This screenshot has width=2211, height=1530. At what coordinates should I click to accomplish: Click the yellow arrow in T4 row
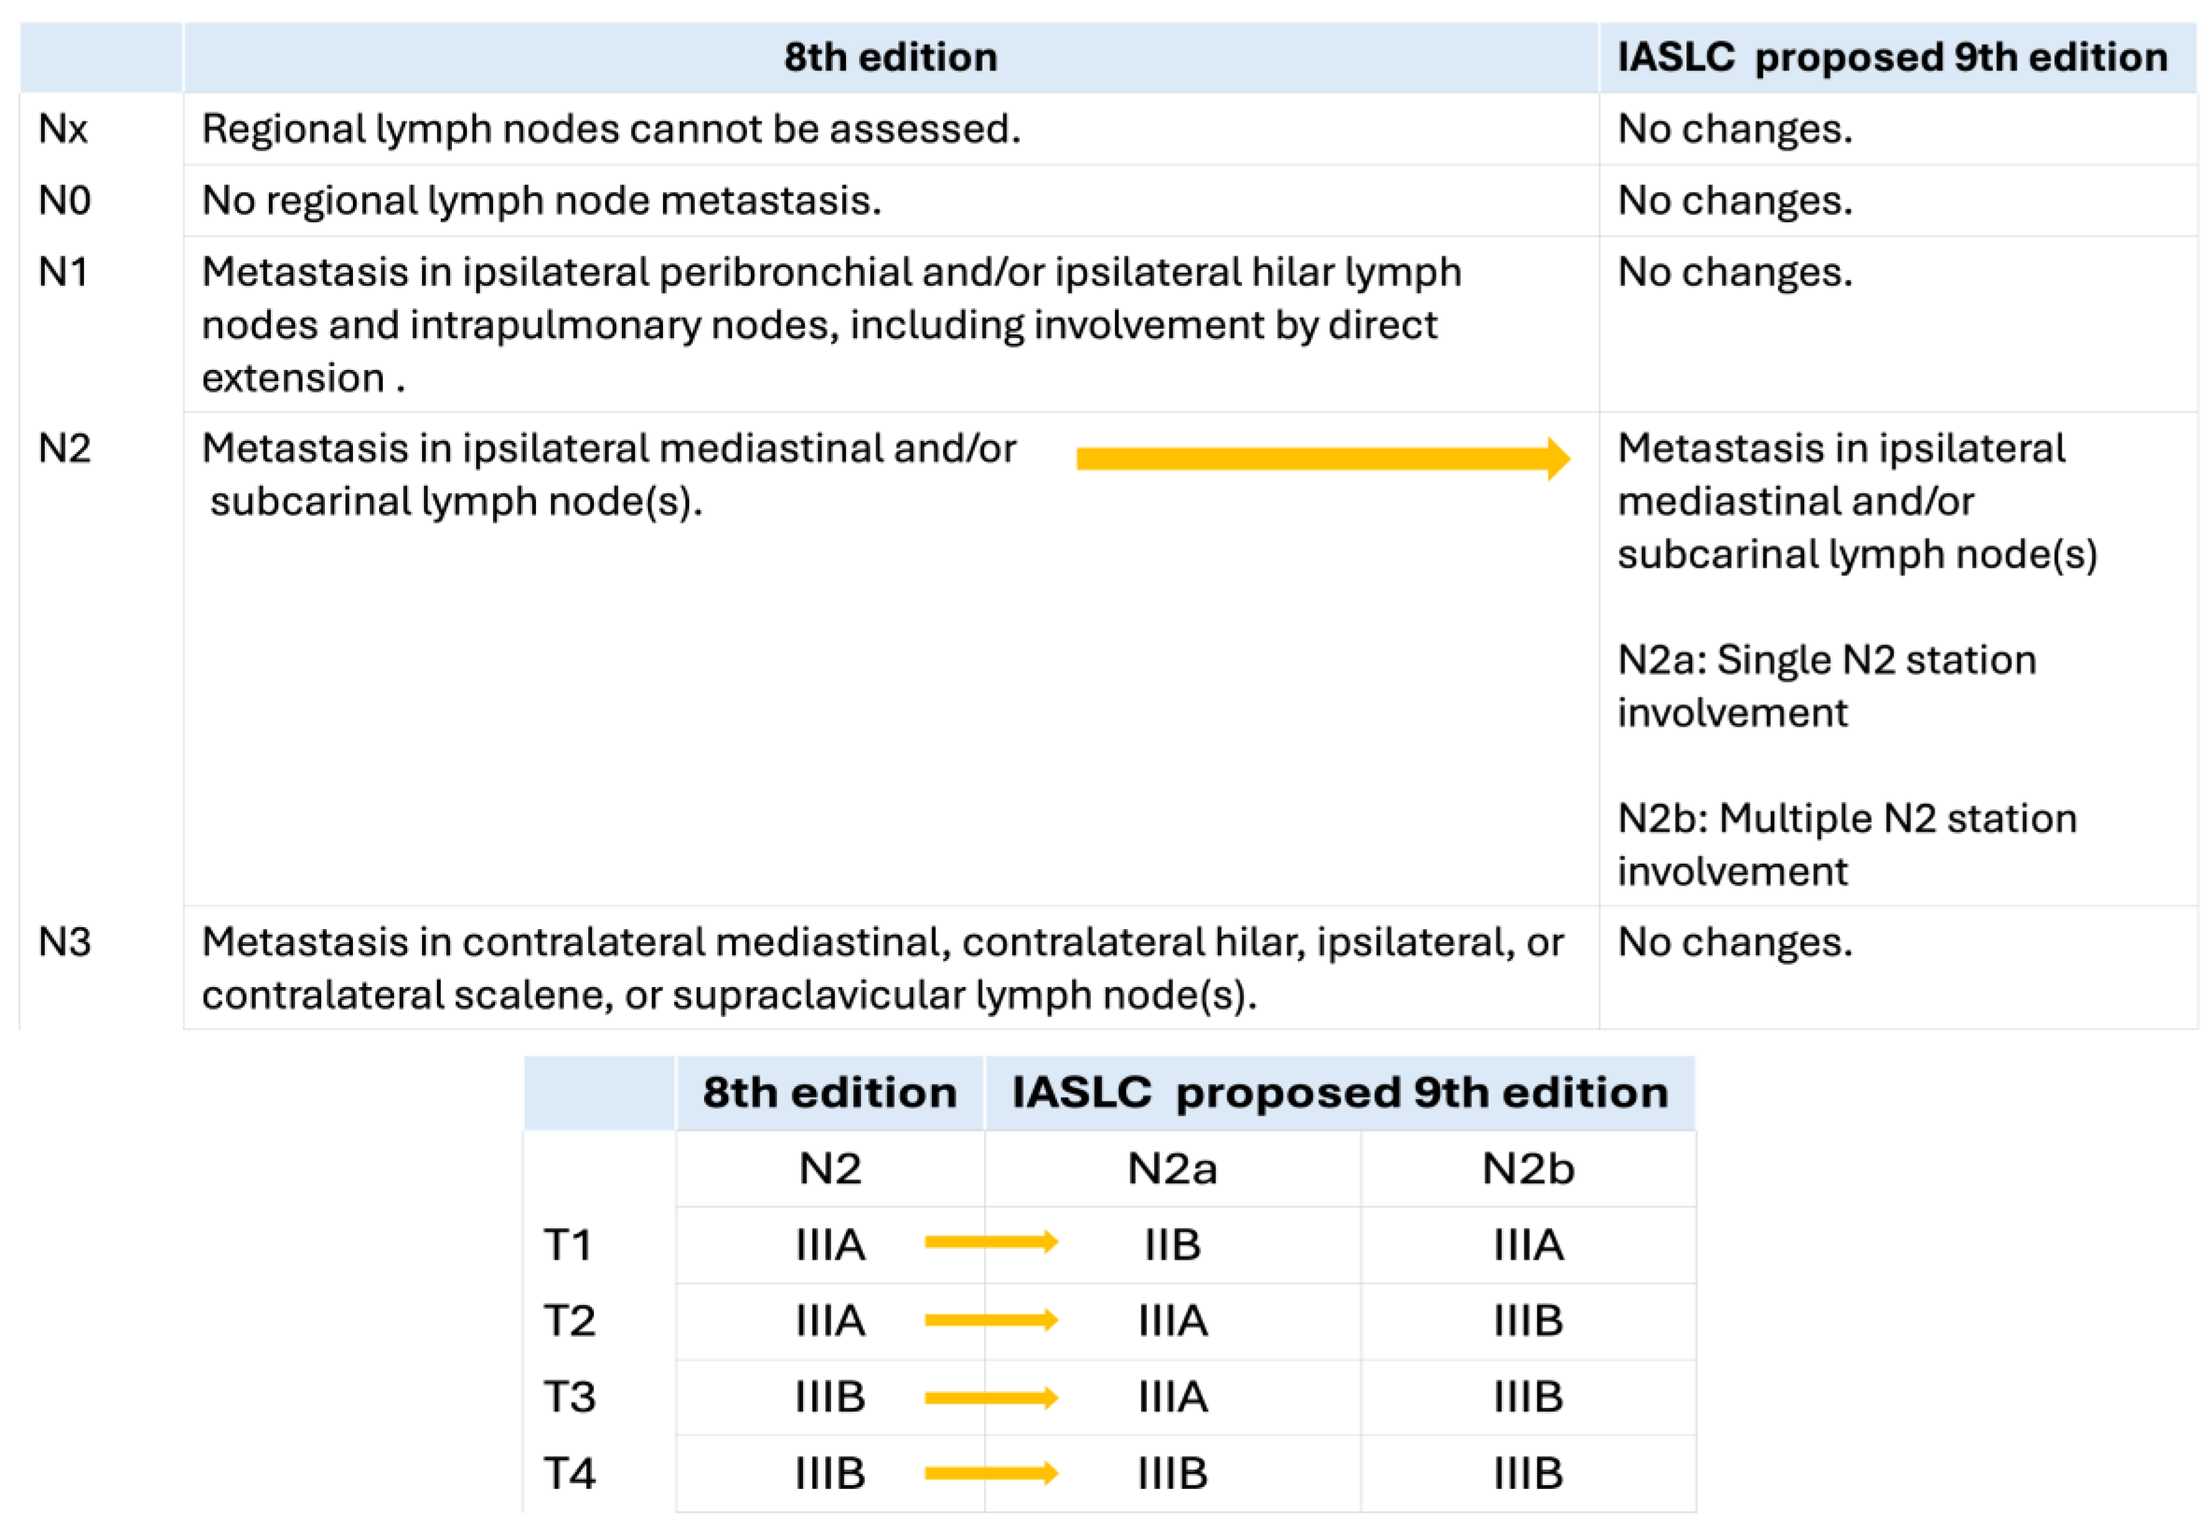click(990, 1473)
